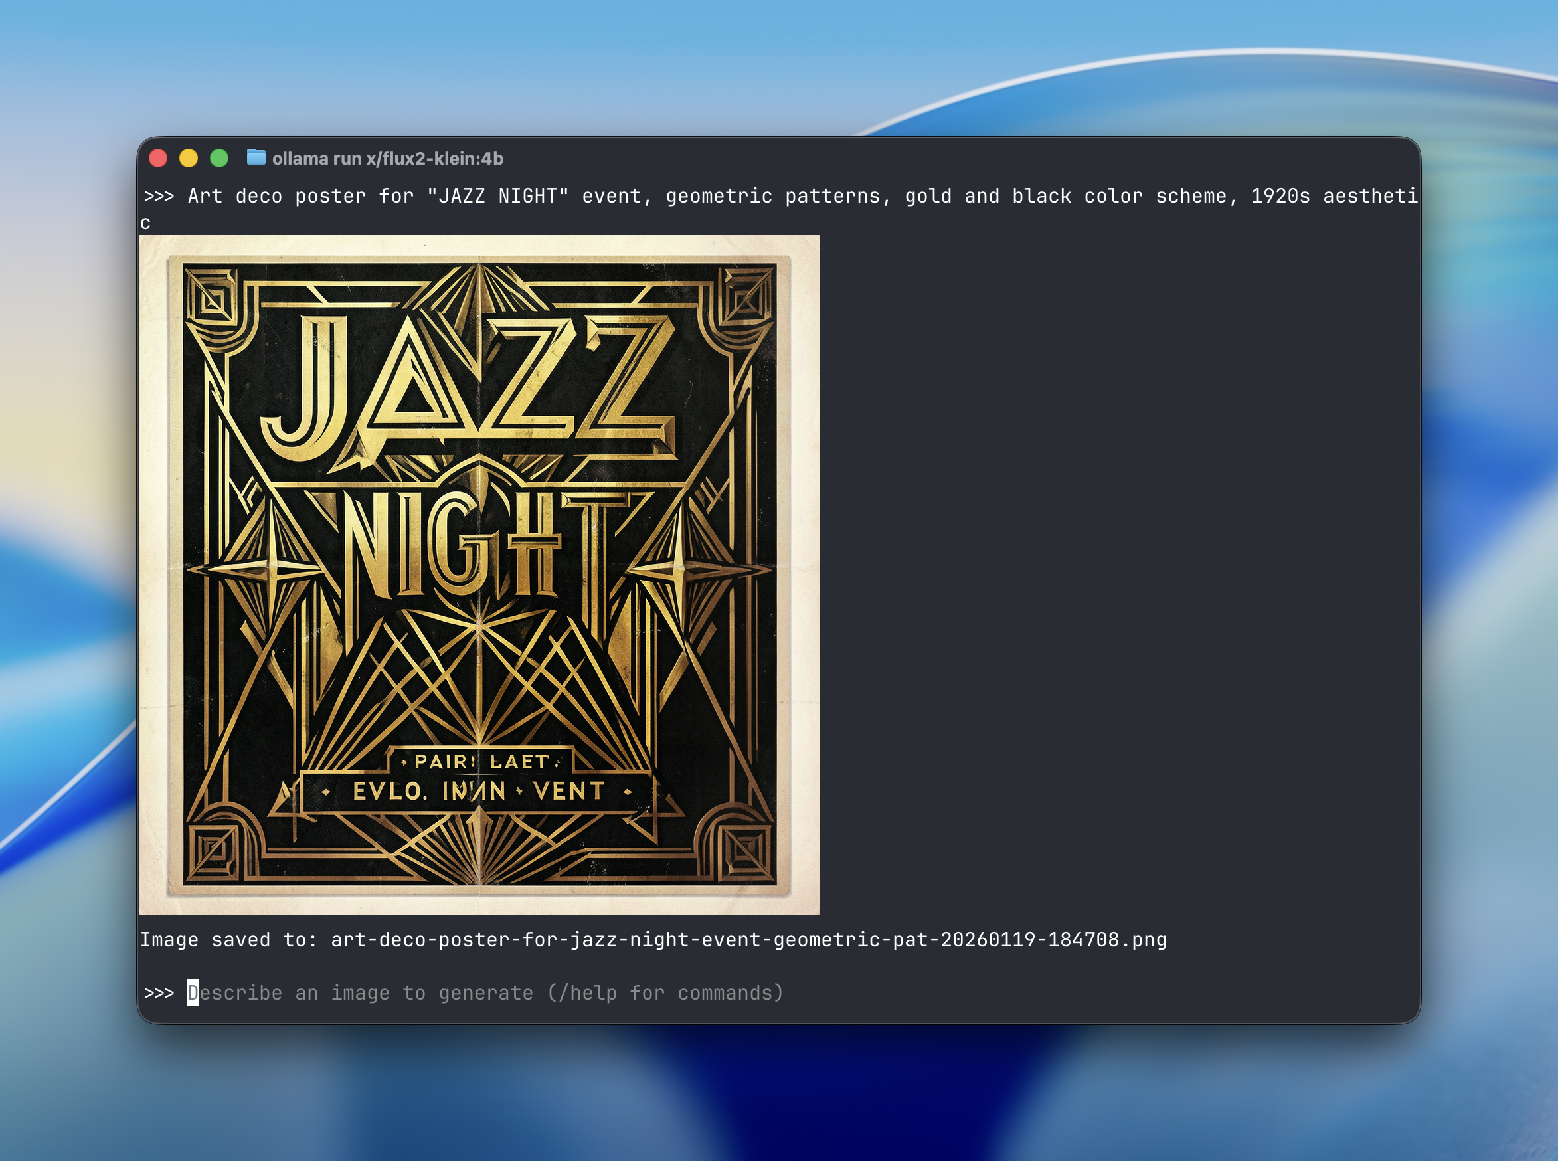The width and height of the screenshot is (1558, 1161).
Task: Click the folder icon in the title bar
Action: point(256,157)
